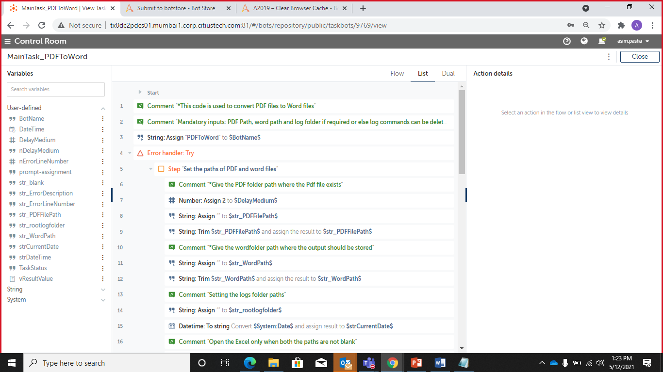Collapse the Step 'Set the paths' block

pyautogui.click(x=151, y=169)
